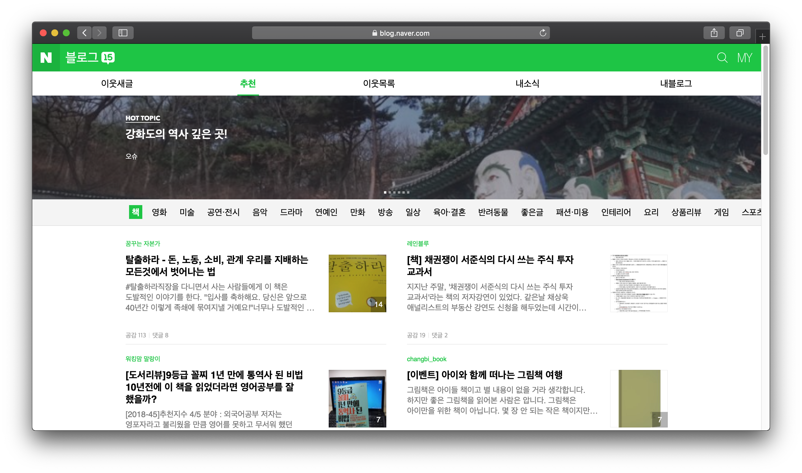802x473 pixels.
Task: Click the first hot topic carousel dot
Action: click(385, 192)
